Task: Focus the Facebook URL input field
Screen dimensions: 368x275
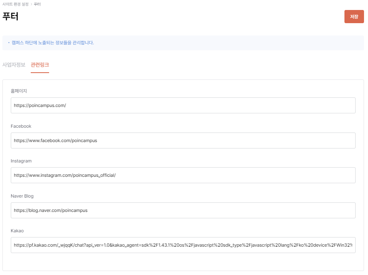Action: point(183,140)
